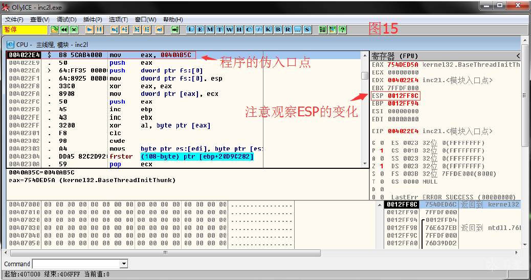Click the Step into toolbar icon
Screen dimensions: 531x280
115,30
